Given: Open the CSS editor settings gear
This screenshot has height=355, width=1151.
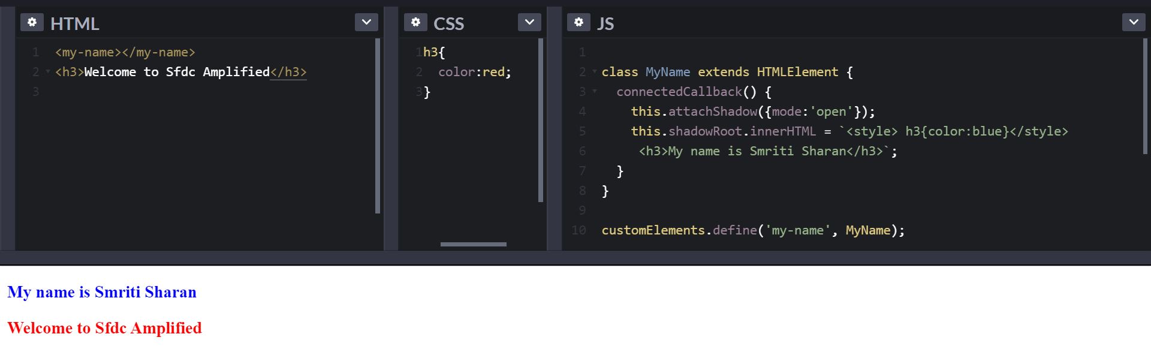Looking at the screenshot, I should coord(415,22).
